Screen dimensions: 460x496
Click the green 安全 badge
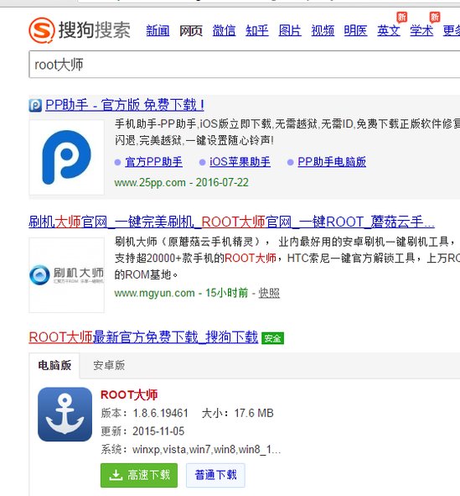pyautogui.click(x=273, y=338)
